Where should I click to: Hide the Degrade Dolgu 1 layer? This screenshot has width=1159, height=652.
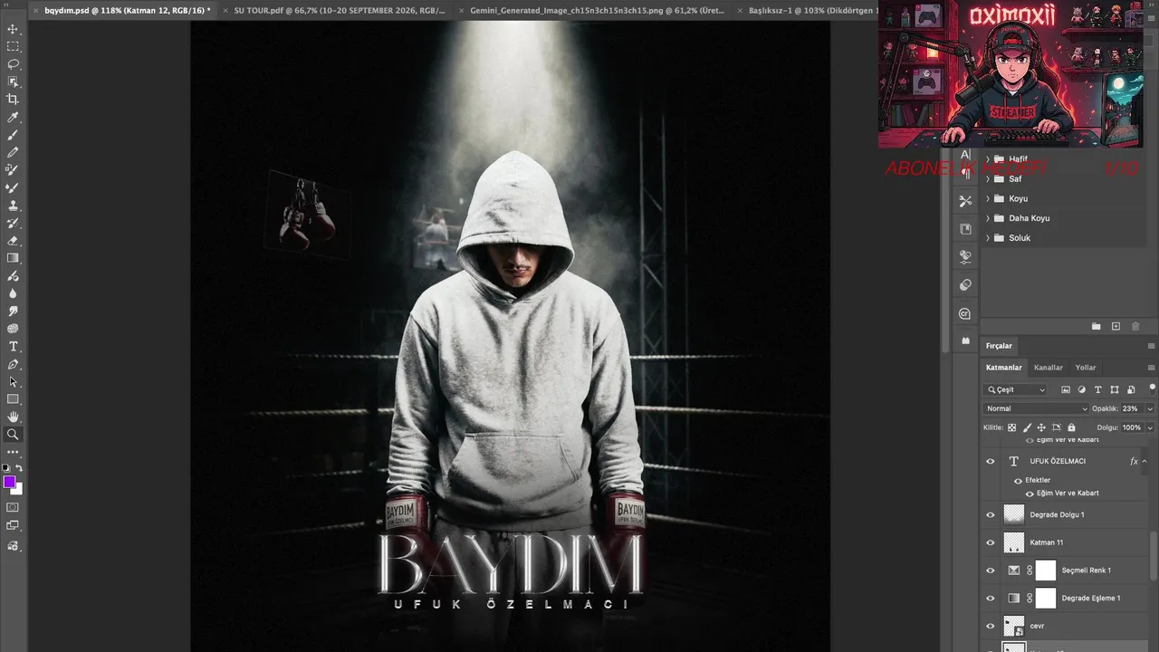pos(990,514)
